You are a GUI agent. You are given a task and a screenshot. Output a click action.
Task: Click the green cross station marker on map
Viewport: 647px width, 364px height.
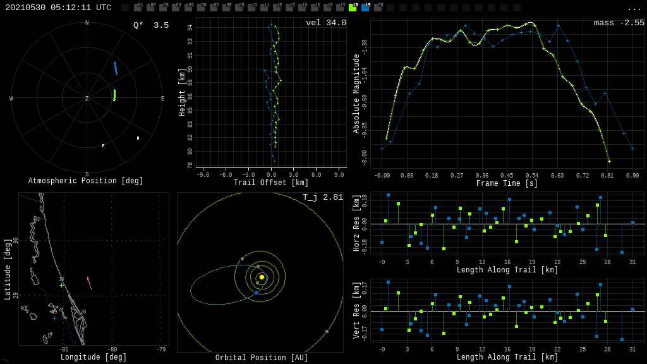61,285
